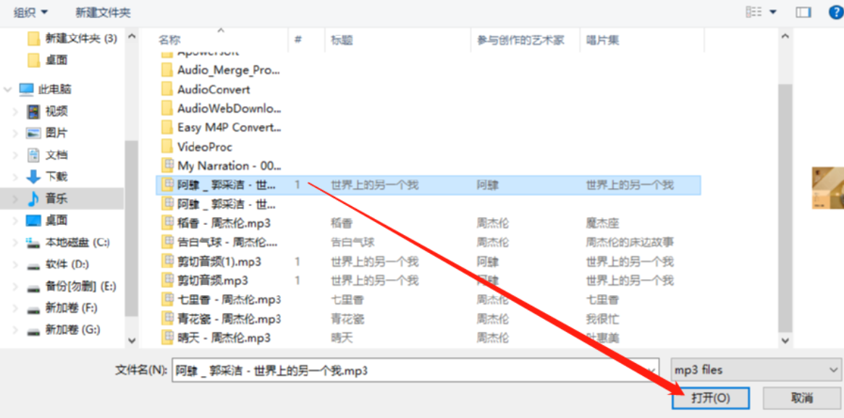
Task: Click the help question mark icon
Action: pyautogui.click(x=835, y=12)
